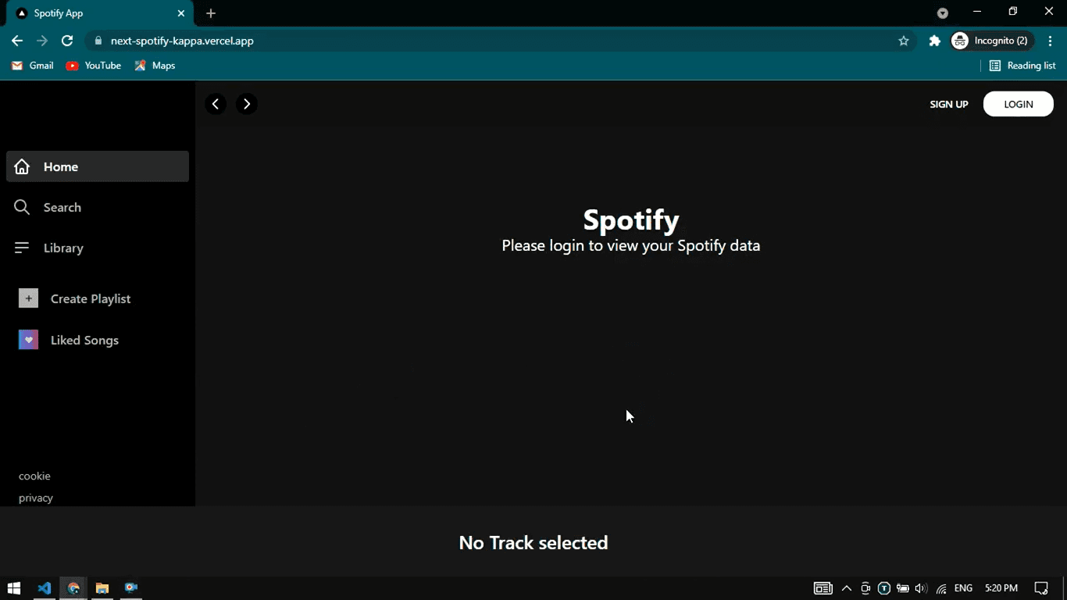Image resolution: width=1067 pixels, height=600 pixels.
Task: Click "Please login to view your Spotify data"
Action: pos(631,246)
